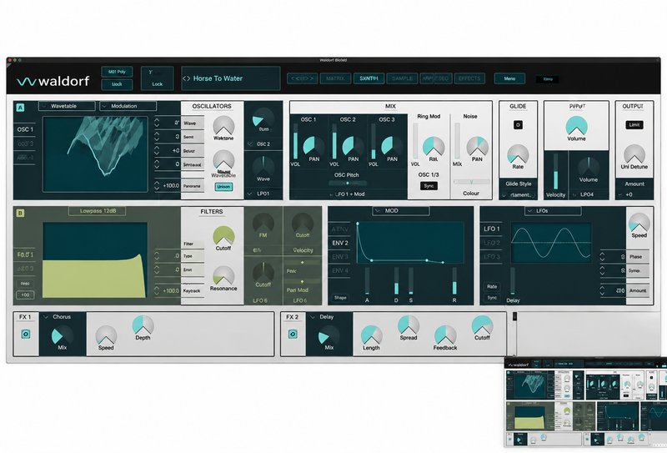The image size is (667, 453).
Task: Click the OSC 1 VOL slider in Mix
Action: point(295,142)
